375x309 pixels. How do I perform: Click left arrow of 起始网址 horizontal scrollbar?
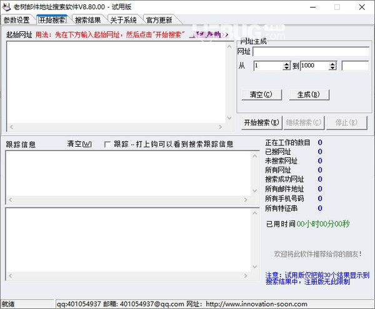pos(11,127)
